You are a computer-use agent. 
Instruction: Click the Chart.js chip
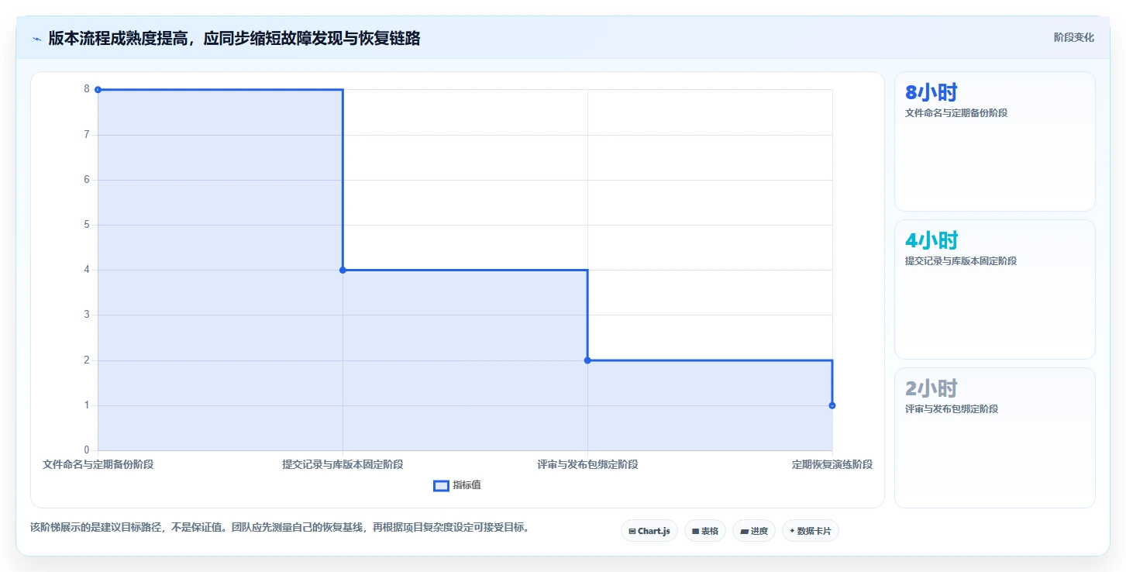(649, 531)
